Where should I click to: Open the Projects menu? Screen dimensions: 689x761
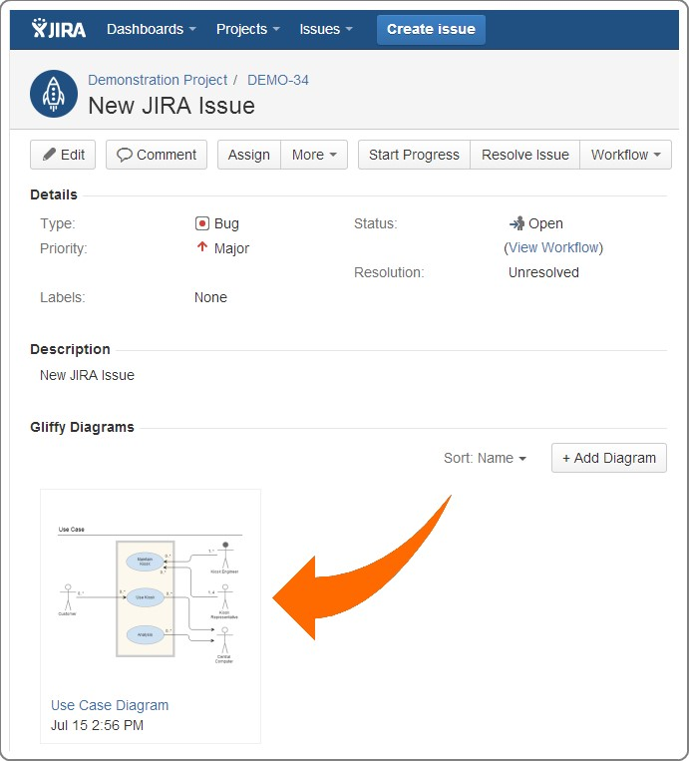point(248,29)
